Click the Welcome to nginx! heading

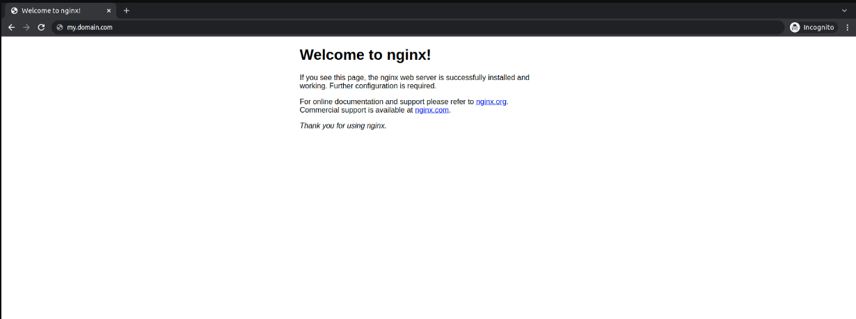(x=365, y=55)
